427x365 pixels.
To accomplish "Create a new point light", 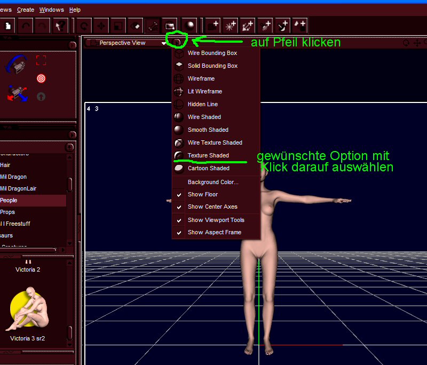I will pyautogui.click(x=231, y=26).
